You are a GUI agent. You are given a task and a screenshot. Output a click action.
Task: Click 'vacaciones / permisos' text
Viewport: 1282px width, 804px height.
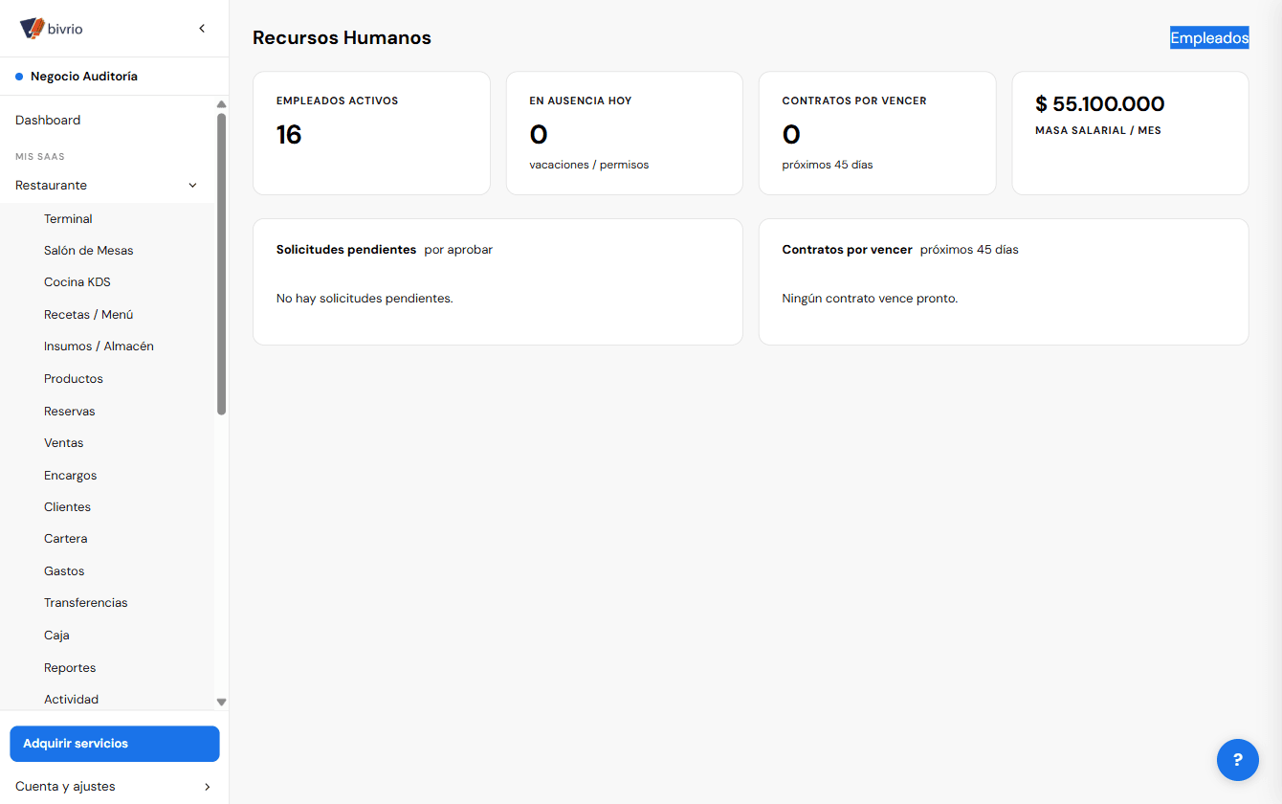click(x=589, y=165)
